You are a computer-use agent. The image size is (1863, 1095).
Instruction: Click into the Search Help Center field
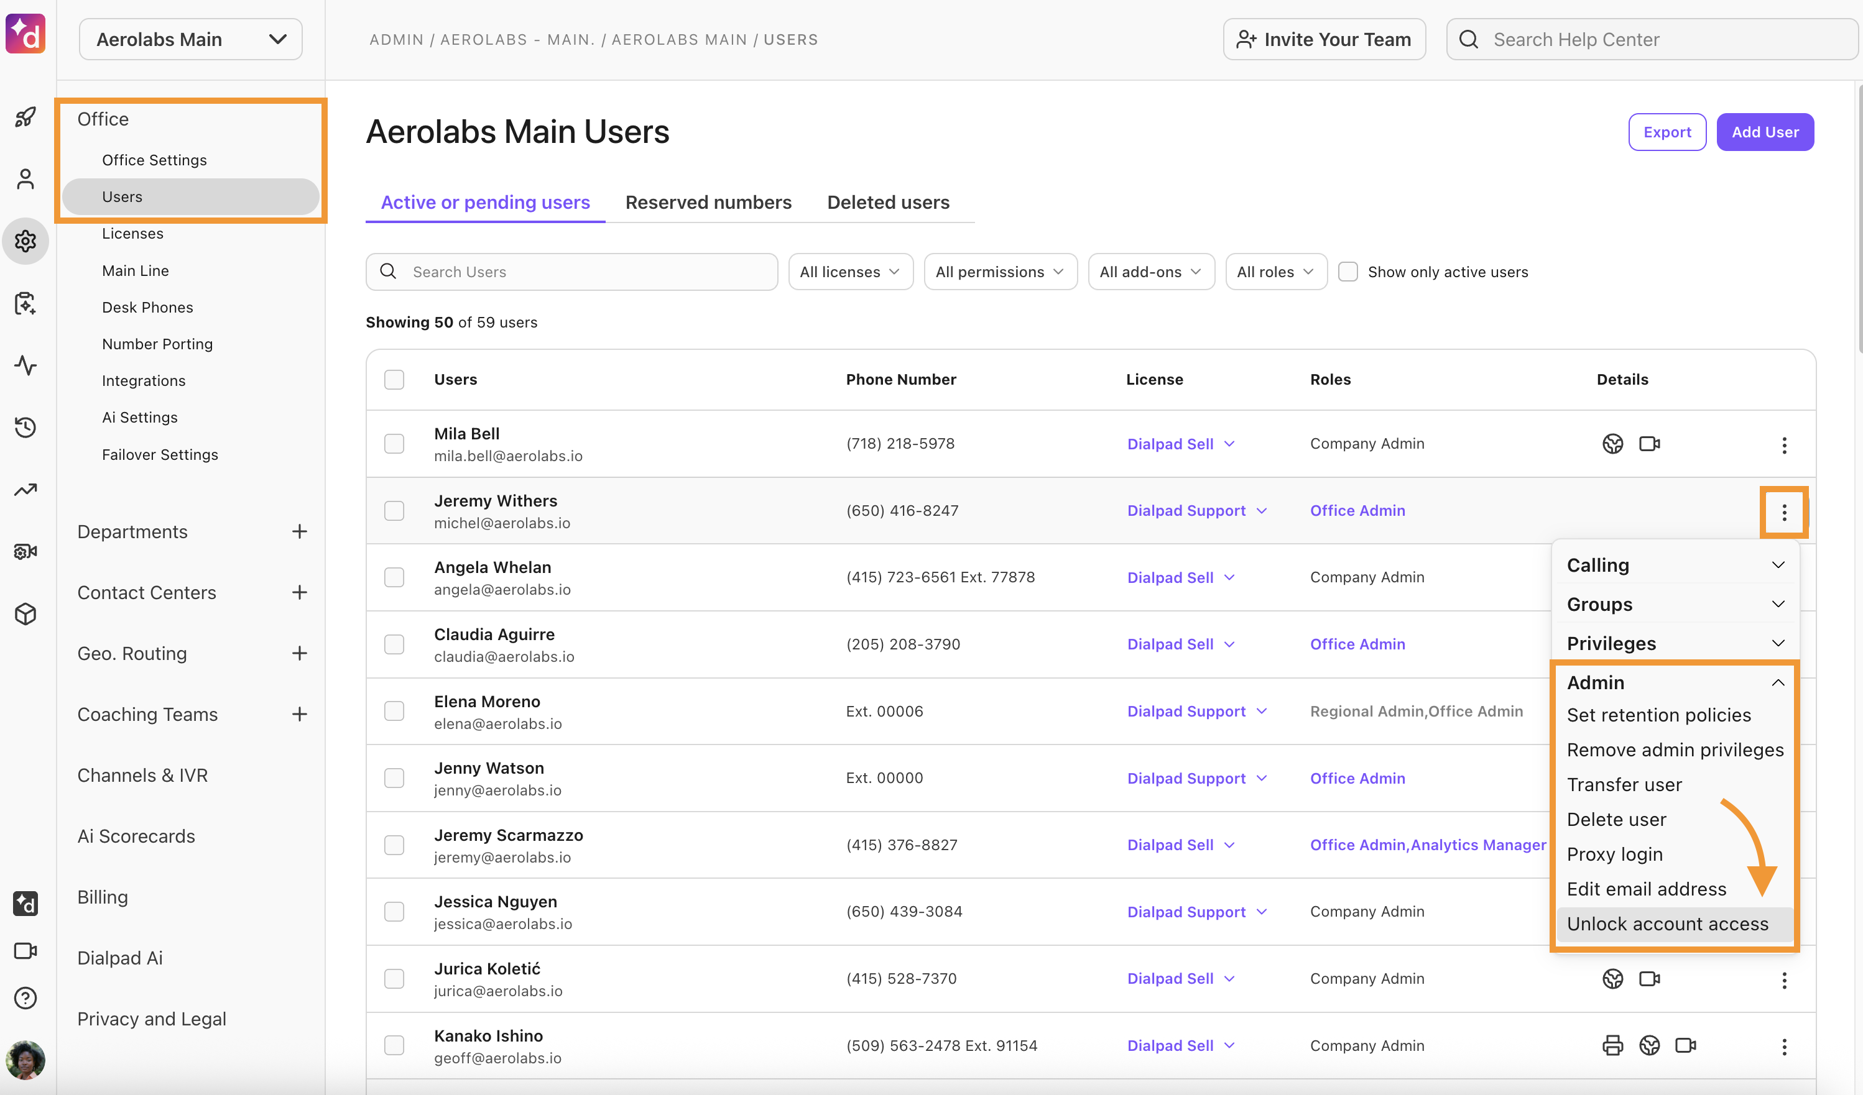click(x=1653, y=39)
